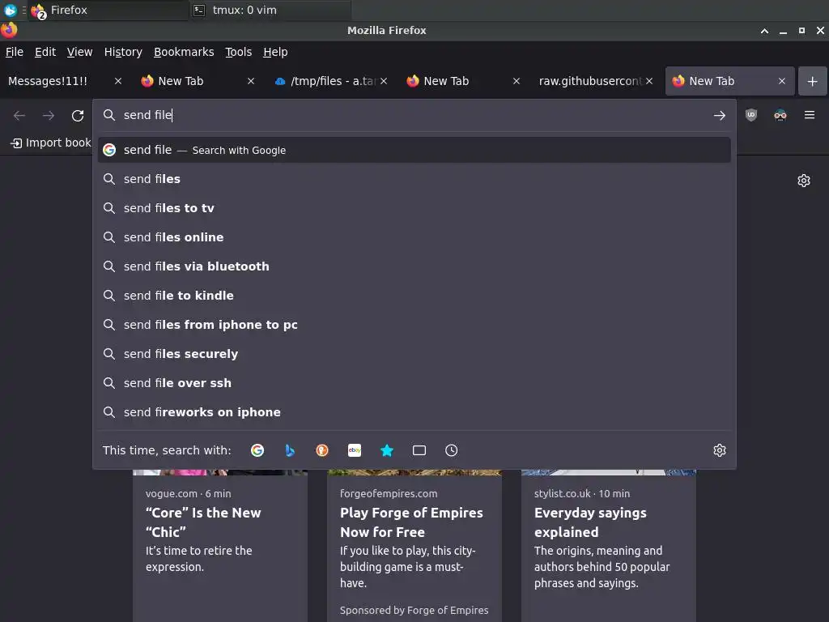Search open tabs using the tabs icon

coord(419,450)
